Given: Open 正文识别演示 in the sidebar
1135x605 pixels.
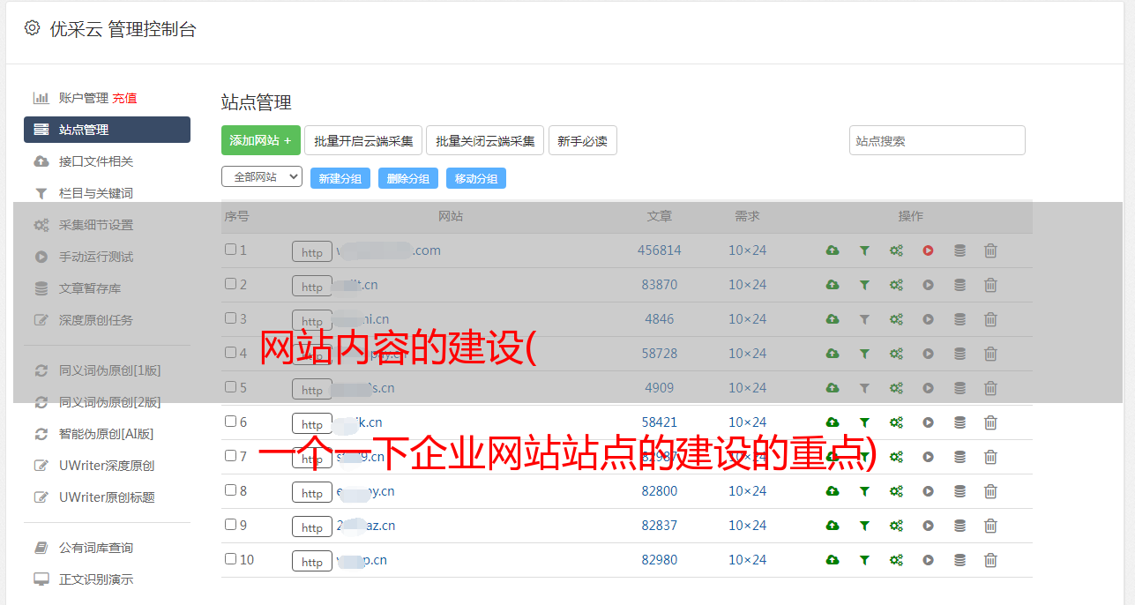Looking at the screenshot, I should (96, 579).
